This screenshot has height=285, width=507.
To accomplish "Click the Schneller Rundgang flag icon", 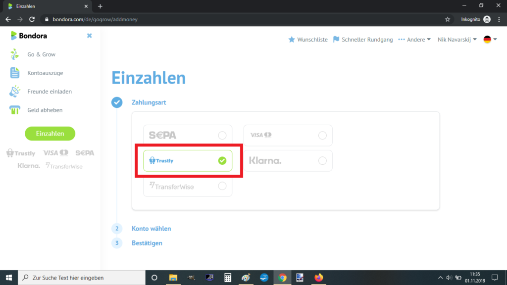I will tap(336, 40).
